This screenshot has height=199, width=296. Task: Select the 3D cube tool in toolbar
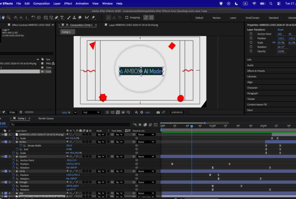(51, 17)
